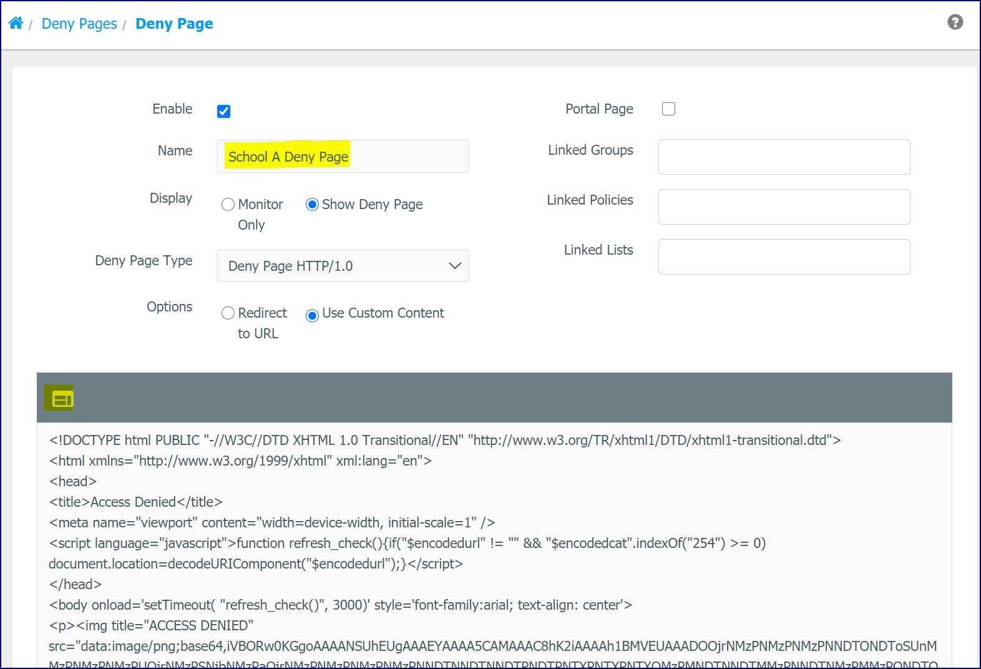
Task: Click the '<html xmlns=' line in editor
Action: pos(240,461)
